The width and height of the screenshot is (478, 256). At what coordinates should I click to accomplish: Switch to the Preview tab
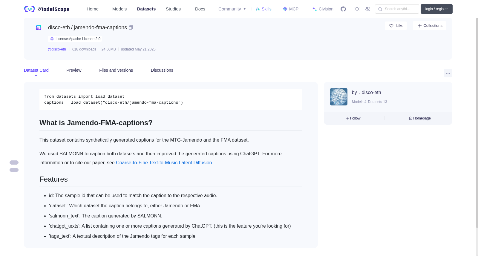(x=74, y=70)
